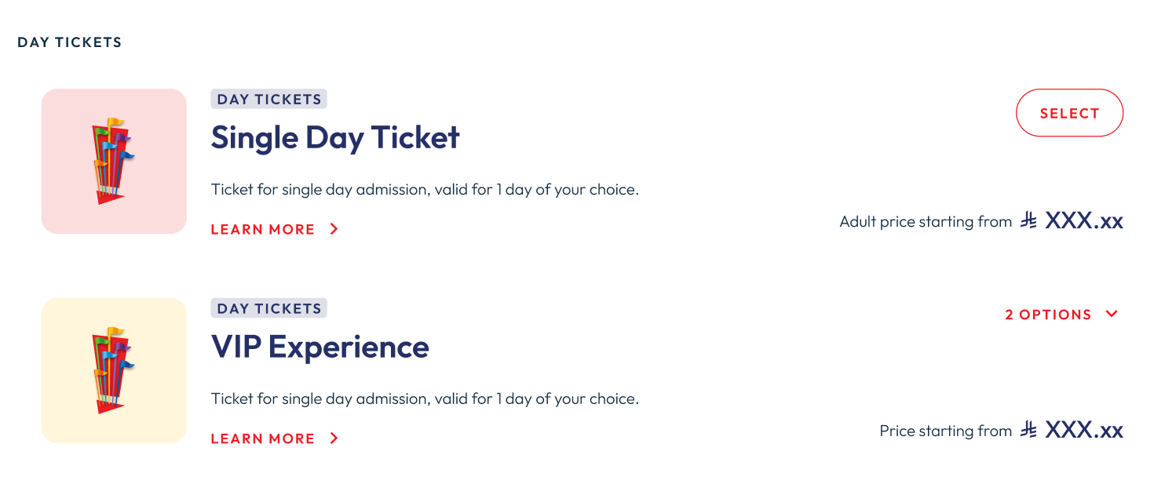Click the VIP Experience description text
The image size is (1165, 502).
[425, 398]
